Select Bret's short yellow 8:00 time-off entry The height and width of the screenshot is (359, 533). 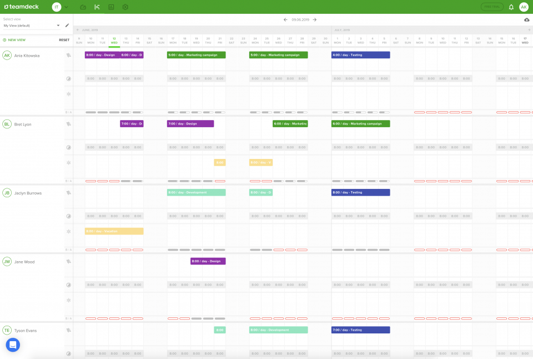click(220, 162)
